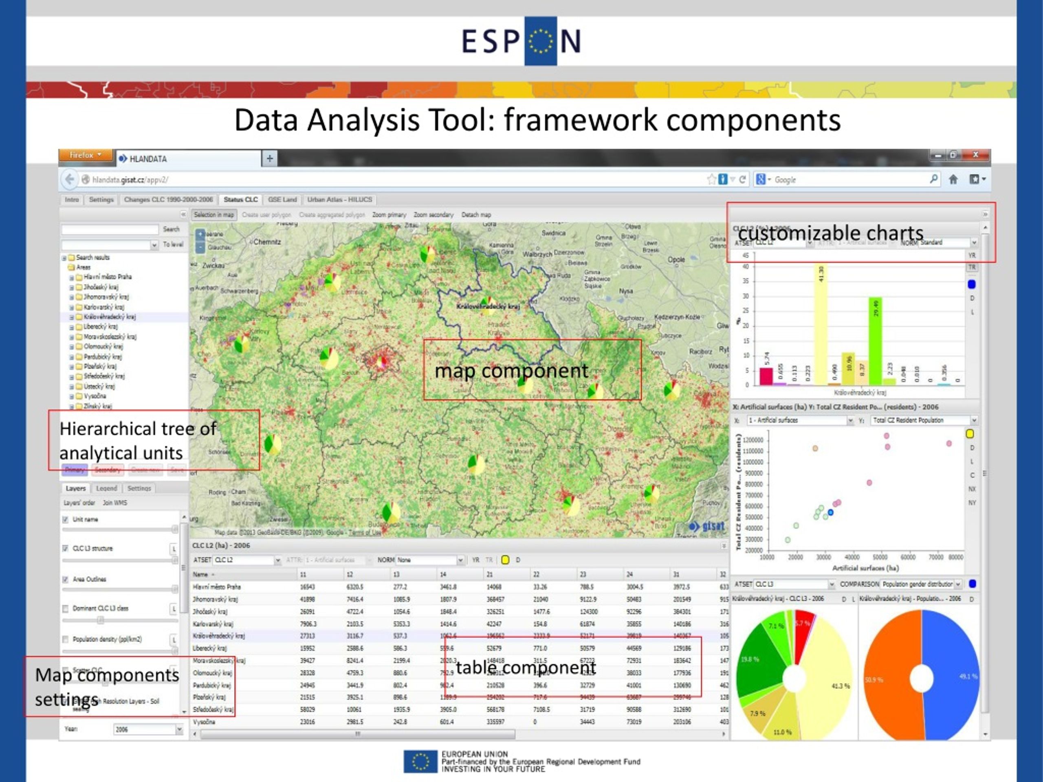The width and height of the screenshot is (1043, 782).
Task: Switch to the GSE Land tab
Action: (282, 200)
